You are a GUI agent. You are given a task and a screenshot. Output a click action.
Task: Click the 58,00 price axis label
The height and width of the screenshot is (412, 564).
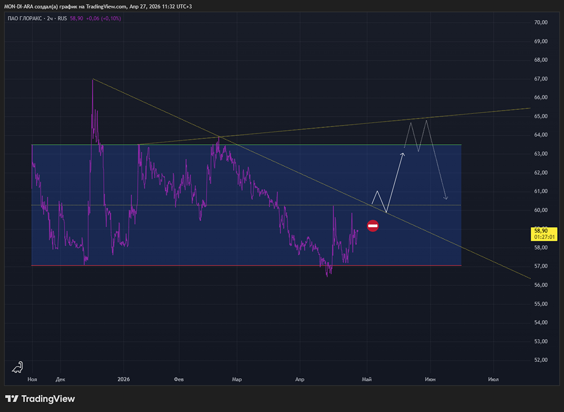click(541, 247)
